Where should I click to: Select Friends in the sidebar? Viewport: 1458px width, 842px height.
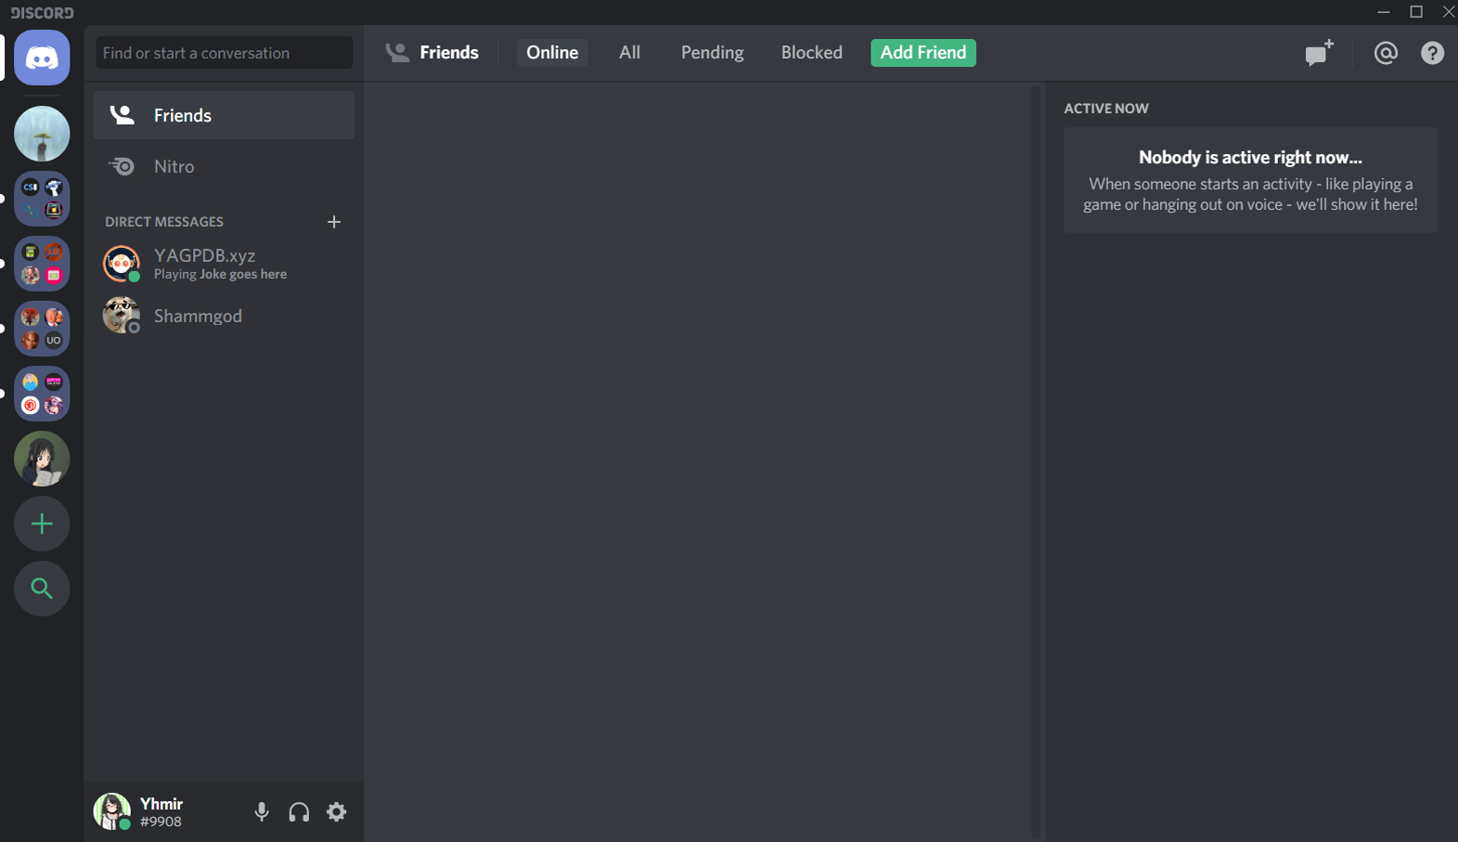pos(224,115)
